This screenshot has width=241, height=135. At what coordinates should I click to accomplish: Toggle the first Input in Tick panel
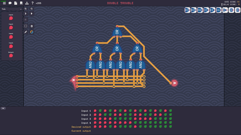11,18
